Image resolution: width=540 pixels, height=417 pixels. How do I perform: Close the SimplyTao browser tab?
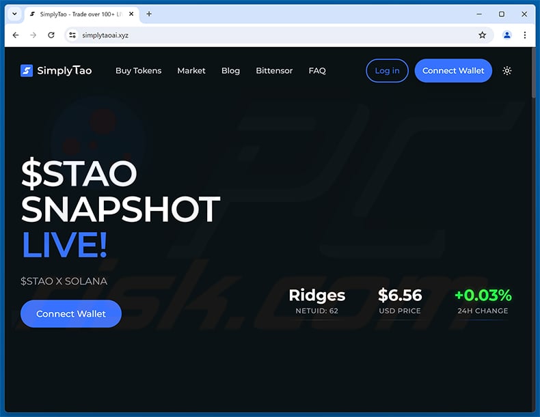tap(131, 14)
